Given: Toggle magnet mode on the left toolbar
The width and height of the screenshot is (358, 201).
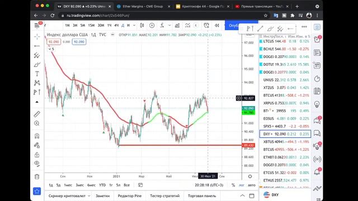Looking at the screenshot, I should (x=37, y=136).
